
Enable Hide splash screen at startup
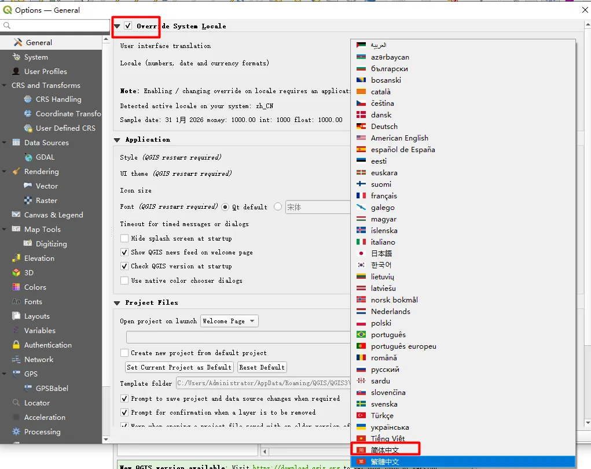point(124,238)
